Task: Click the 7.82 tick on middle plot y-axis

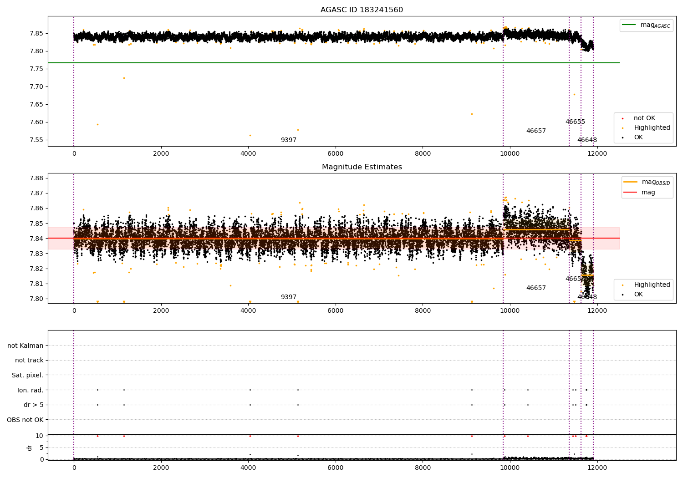Action: point(36,269)
